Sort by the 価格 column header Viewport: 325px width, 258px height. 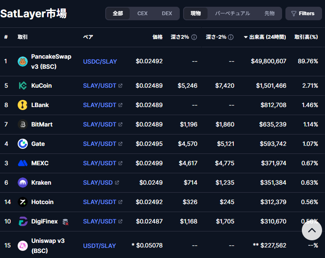click(157, 37)
